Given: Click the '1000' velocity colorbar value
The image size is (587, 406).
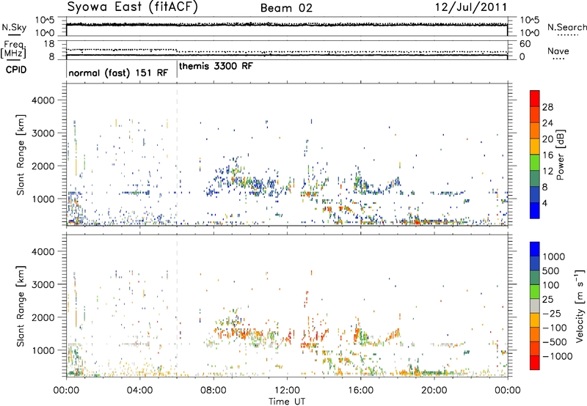Looking at the screenshot, I should [x=553, y=256].
